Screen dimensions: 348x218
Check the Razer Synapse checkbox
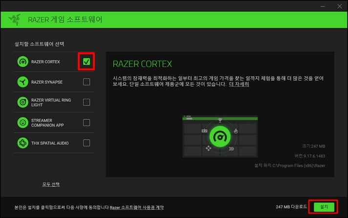pyautogui.click(x=87, y=82)
